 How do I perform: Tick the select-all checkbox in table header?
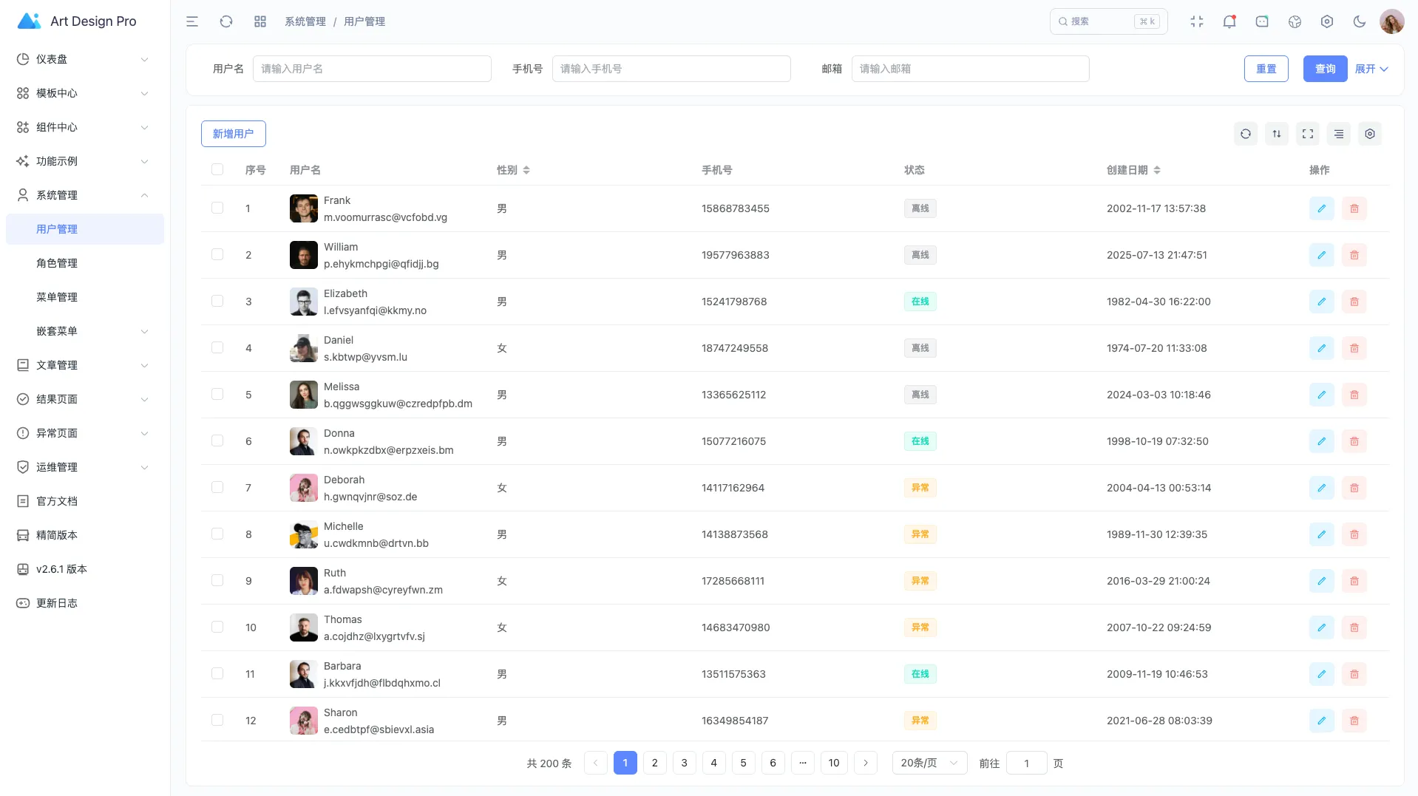217,169
